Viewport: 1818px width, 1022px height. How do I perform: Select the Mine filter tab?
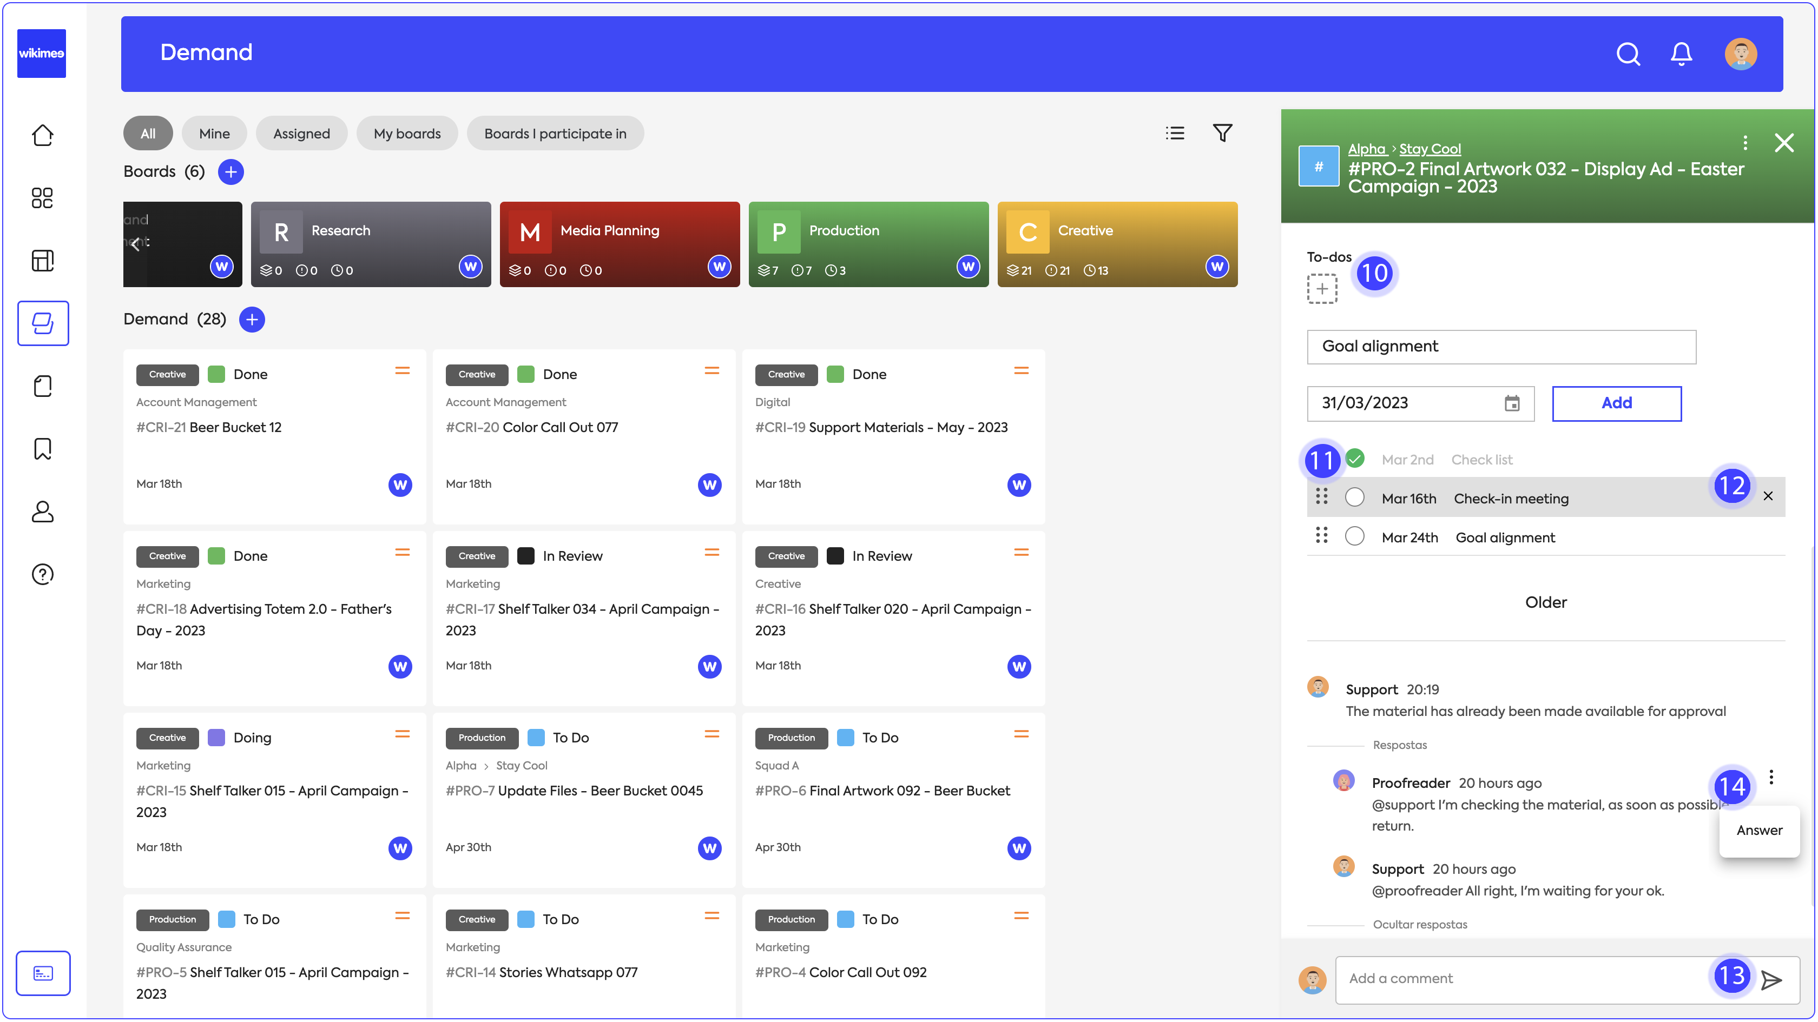coord(214,134)
